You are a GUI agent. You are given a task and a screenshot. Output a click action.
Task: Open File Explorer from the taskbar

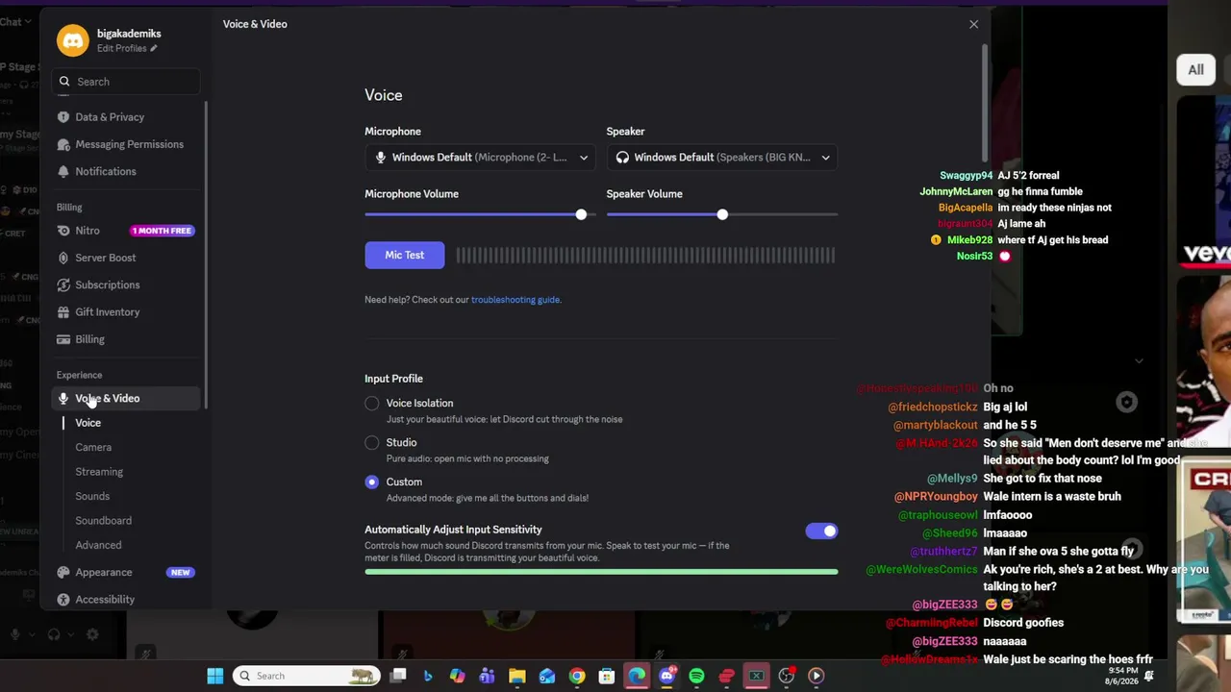click(x=516, y=676)
